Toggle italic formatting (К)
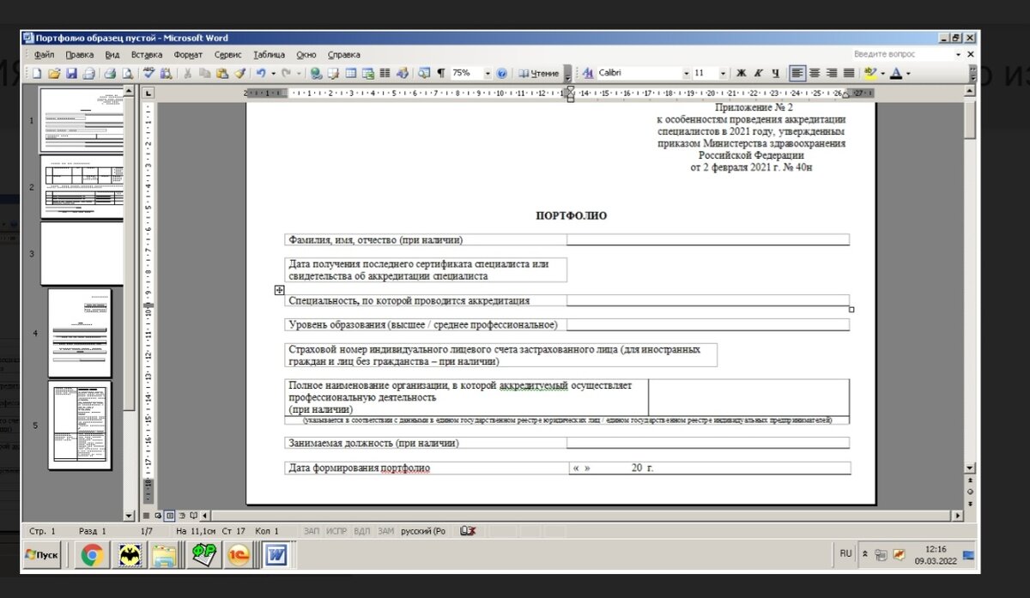Image resolution: width=1030 pixels, height=598 pixels. click(x=758, y=74)
